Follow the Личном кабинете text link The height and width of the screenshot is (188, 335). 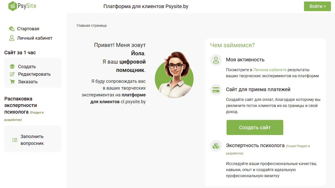coord(270,70)
